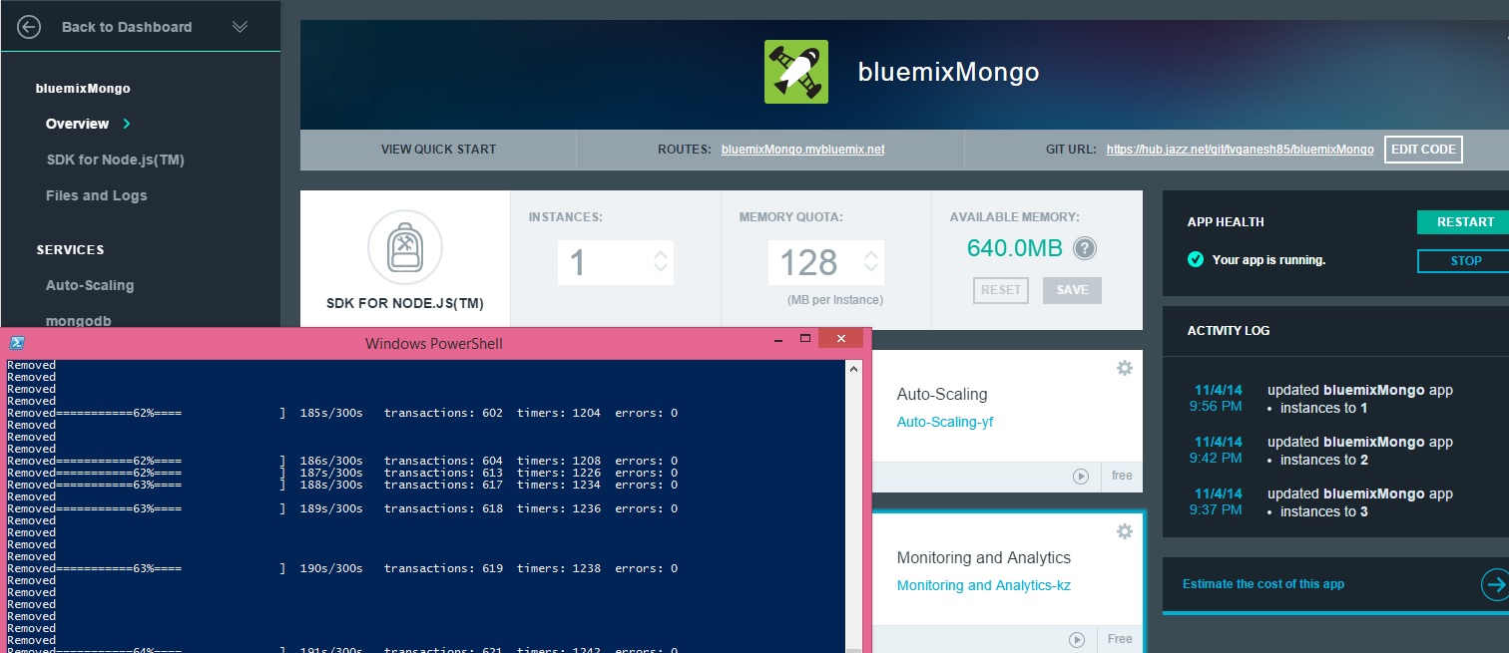Click the arrow icon beside Estimate the cost

1494,584
